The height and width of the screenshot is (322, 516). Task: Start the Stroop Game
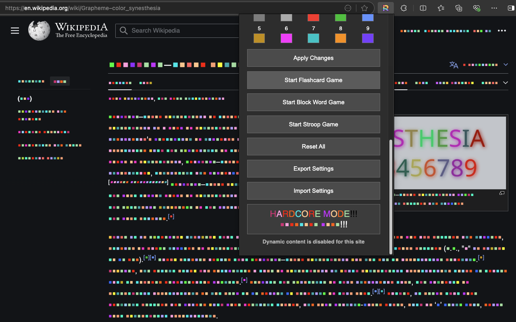(314, 124)
